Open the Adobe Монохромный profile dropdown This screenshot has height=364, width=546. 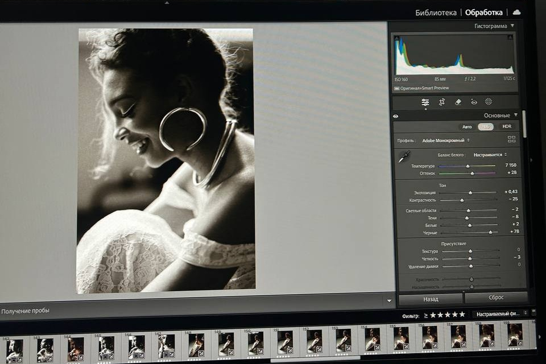[x=446, y=140]
